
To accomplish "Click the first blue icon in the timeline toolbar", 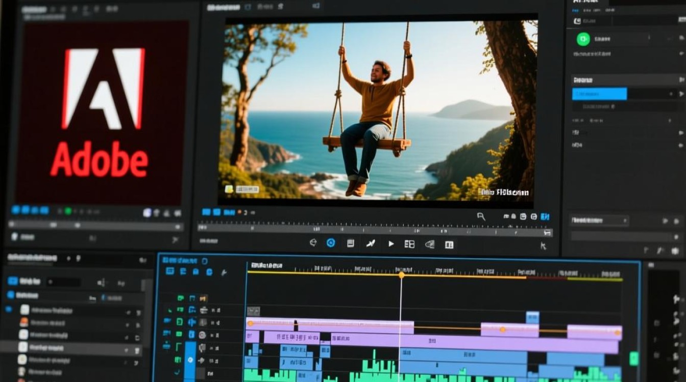I will pos(170,271).
